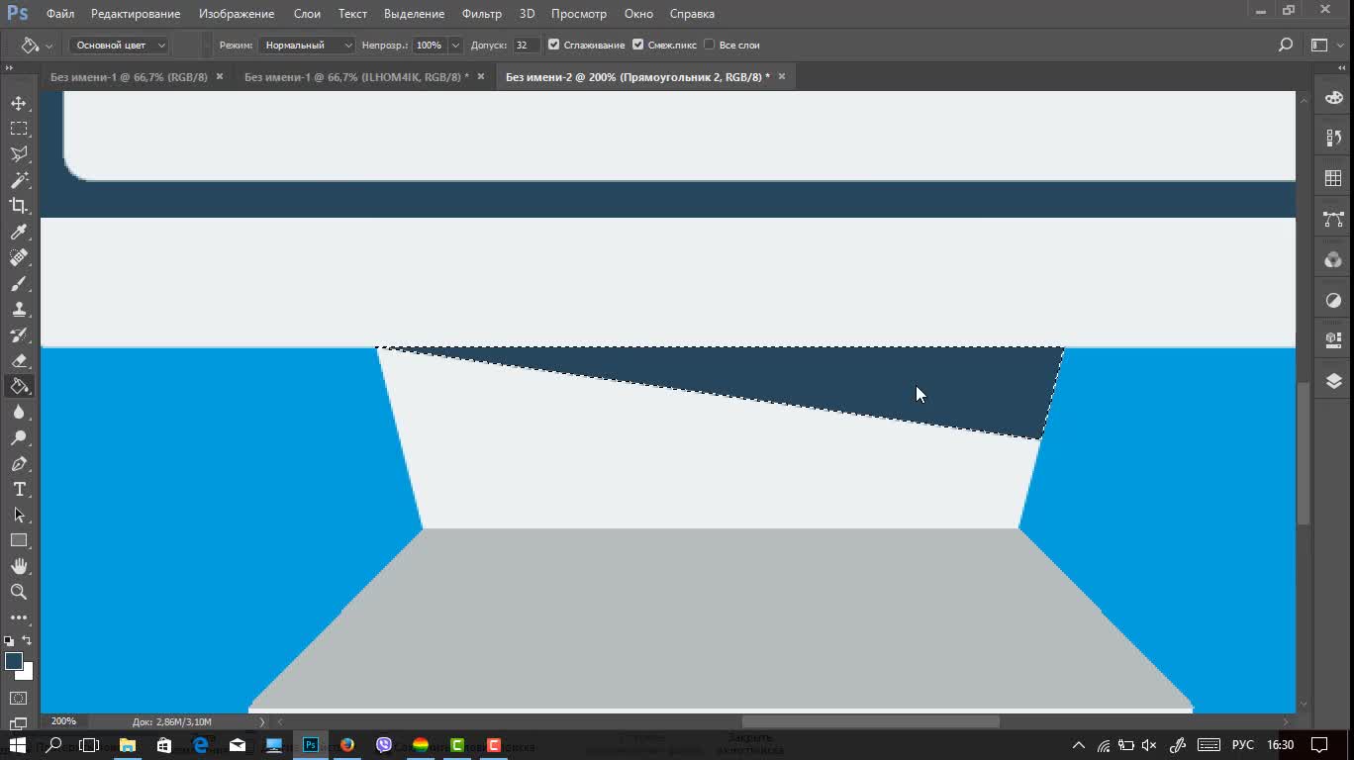
Task: Activate the Crop tool
Action: (x=19, y=206)
